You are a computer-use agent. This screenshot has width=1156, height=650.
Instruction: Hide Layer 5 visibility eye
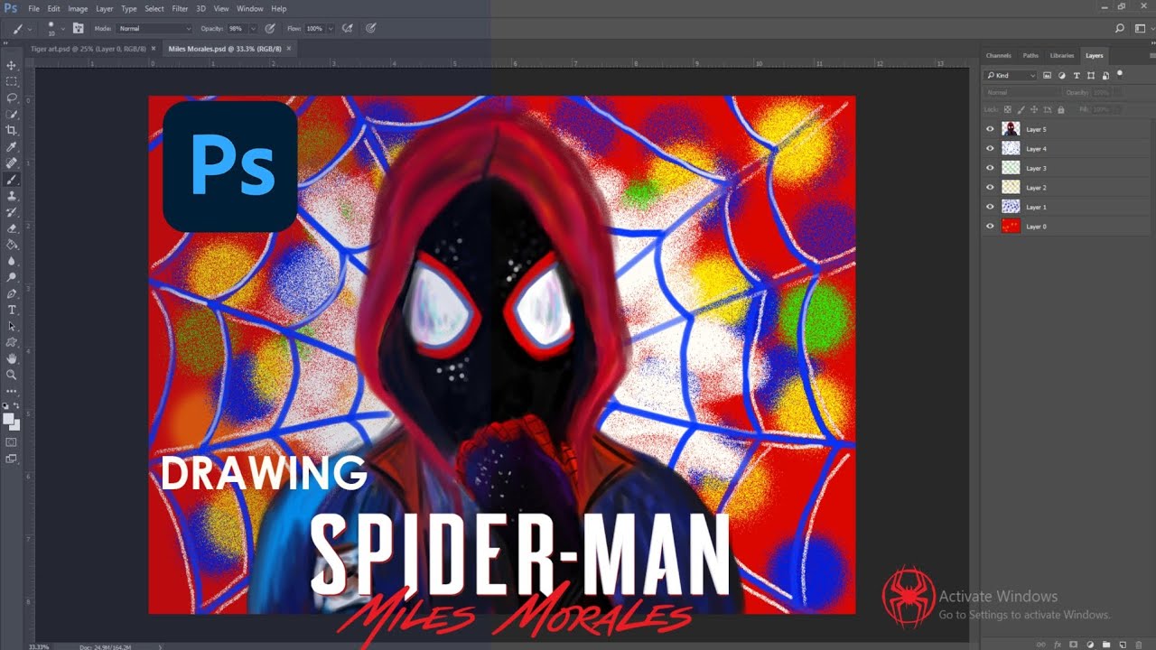(990, 129)
